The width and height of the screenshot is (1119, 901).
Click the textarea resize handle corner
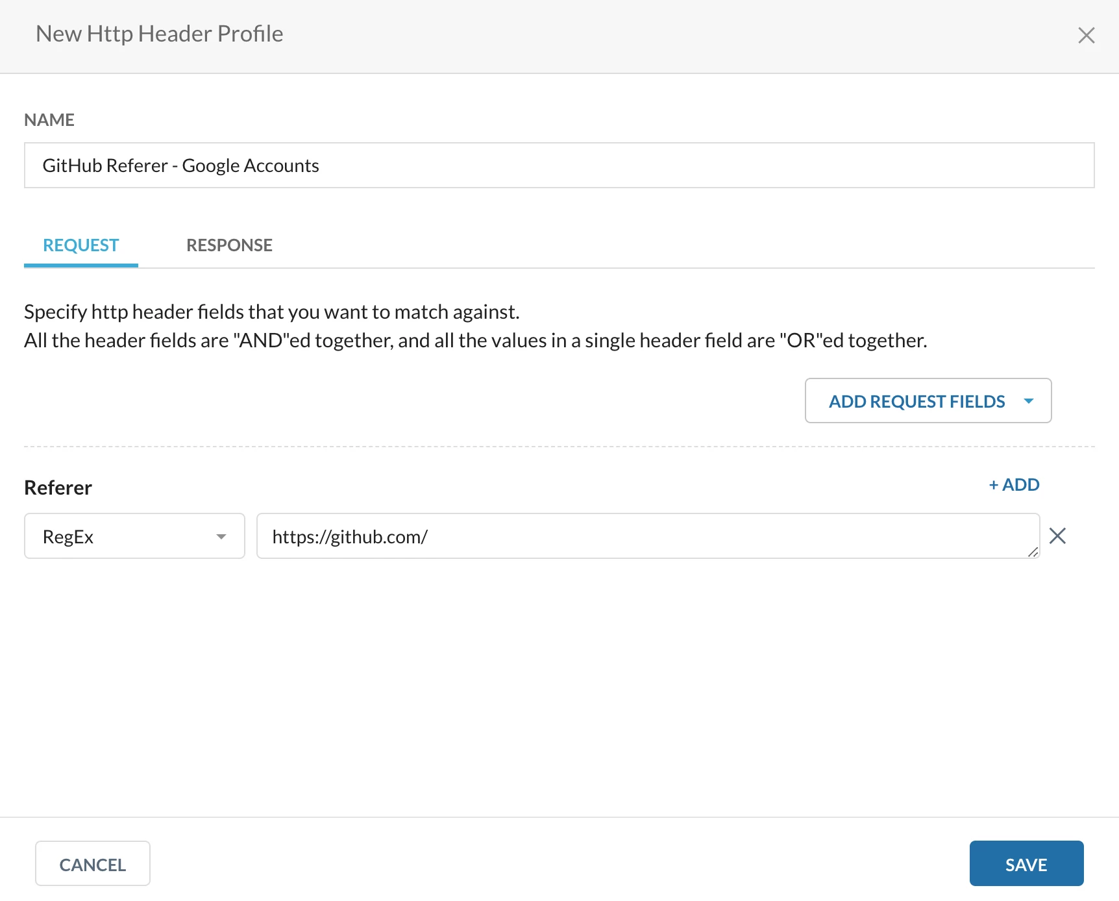(1033, 552)
